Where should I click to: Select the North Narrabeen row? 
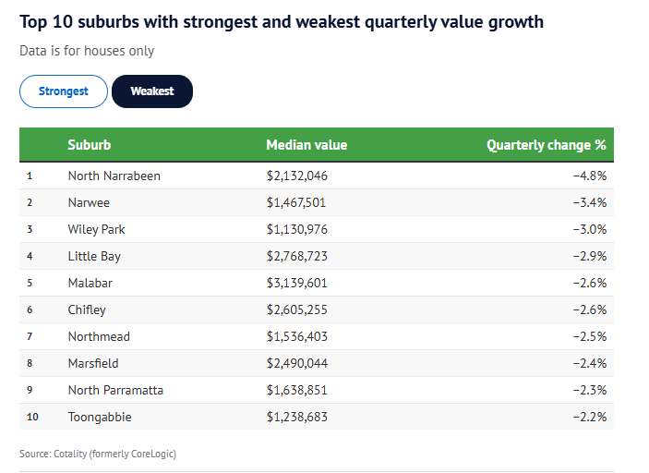(x=317, y=176)
